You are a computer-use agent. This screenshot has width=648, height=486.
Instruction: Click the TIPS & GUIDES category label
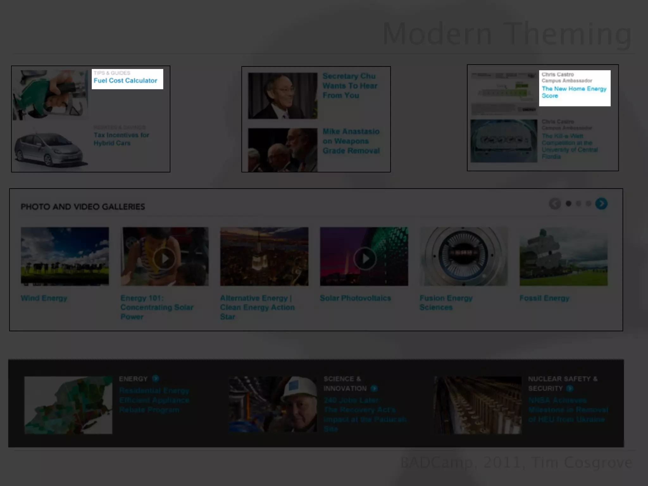pos(112,73)
